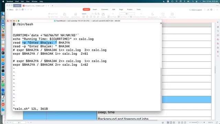220x124 pixels.
Task: Click the zoom out magnifier in ribbon
Action: [x=96, y=14]
